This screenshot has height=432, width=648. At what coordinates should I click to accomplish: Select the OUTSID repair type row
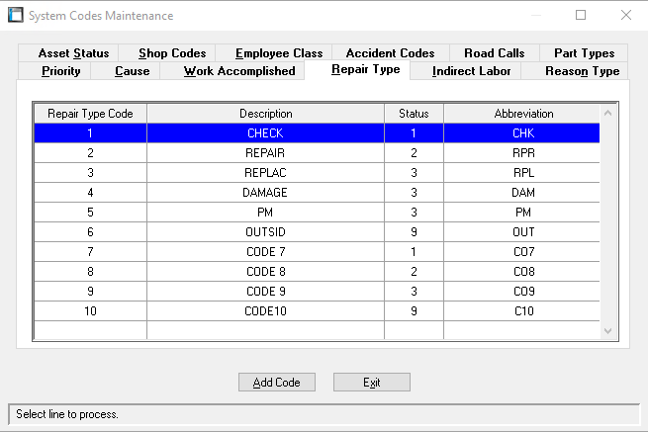click(265, 232)
